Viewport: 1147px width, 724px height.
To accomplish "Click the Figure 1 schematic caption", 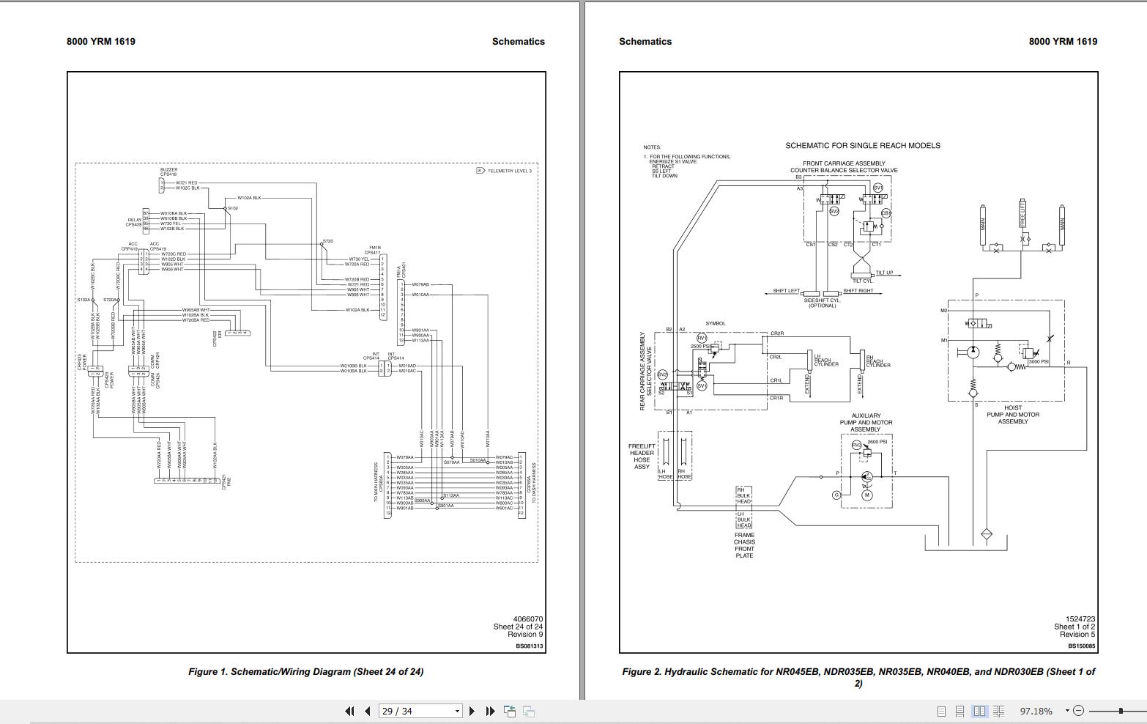I will [x=306, y=671].
